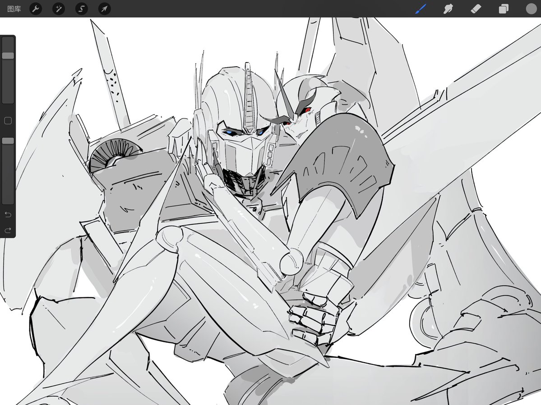541x405 pixels.
Task: Open the 图库 gallery
Action: [x=14, y=9]
